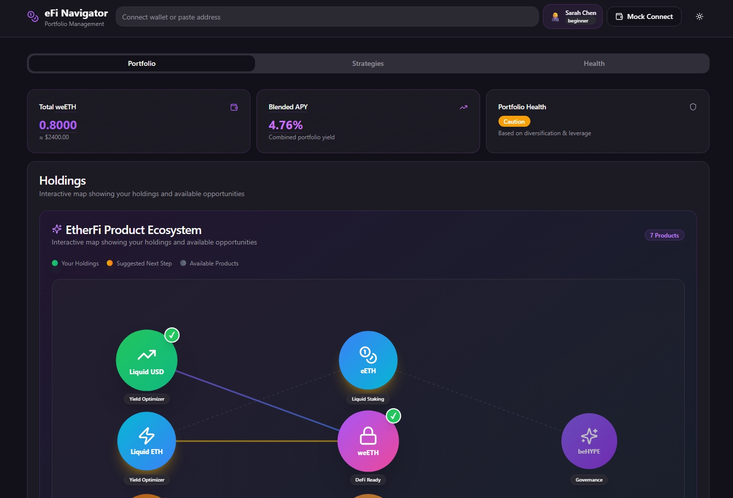This screenshot has height=498, width=733.
Task: Click the EtherFi Product Ecosystem heading
Action: click(x=134, y=230)
